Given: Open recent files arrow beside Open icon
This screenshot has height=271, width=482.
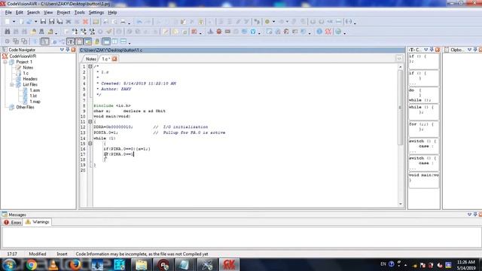Looking at the screenshot, I should [x=35, y=22].
